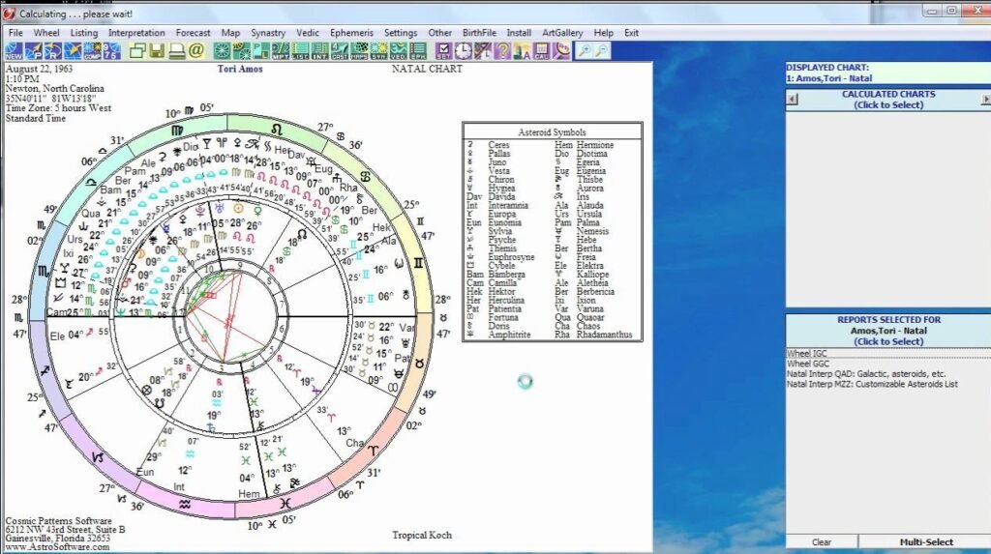Open the BirthFile menu
The height and width of the screenshot is (554, 991).
point(479,33)
